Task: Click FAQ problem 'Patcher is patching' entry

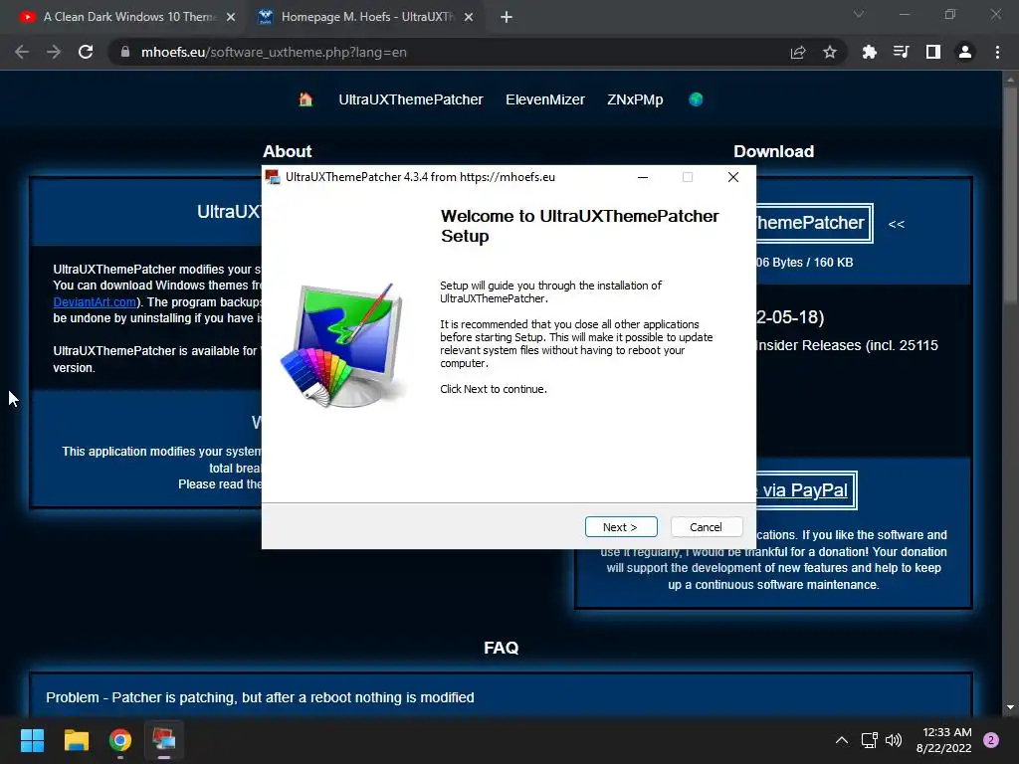Action: coord(260,697)
